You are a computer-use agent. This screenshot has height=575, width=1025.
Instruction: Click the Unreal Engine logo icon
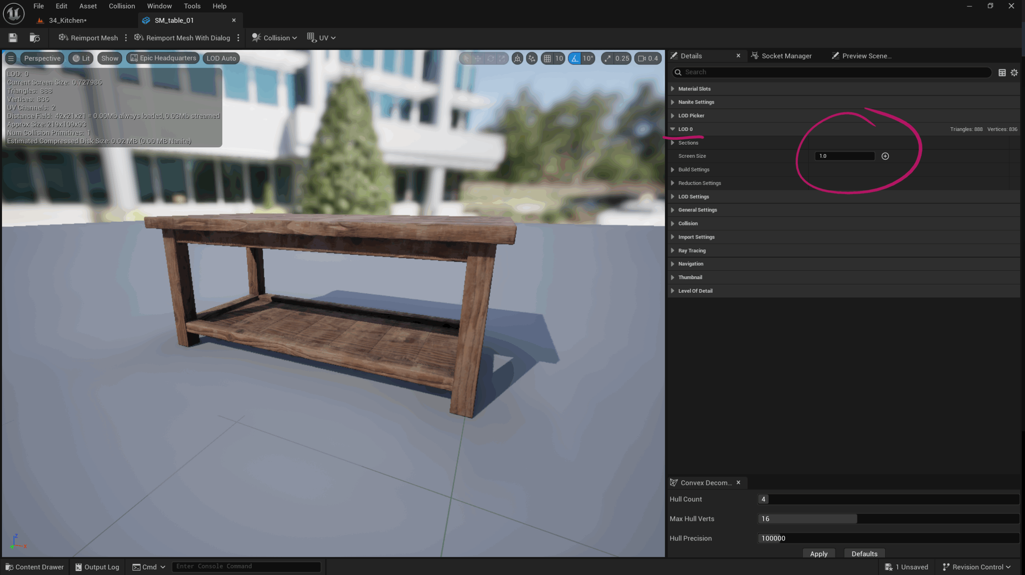click(x=14, y=14)
